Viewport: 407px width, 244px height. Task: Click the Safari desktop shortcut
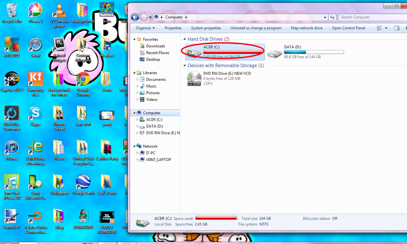[x=35, y=48]
